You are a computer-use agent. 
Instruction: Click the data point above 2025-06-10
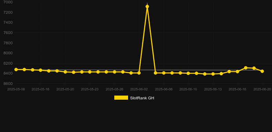click(188, 73)
